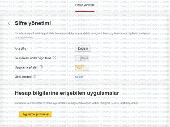Click the Giriş geçmişi label
This screenshot has height=127, width=170.
[x=23, y=77]
